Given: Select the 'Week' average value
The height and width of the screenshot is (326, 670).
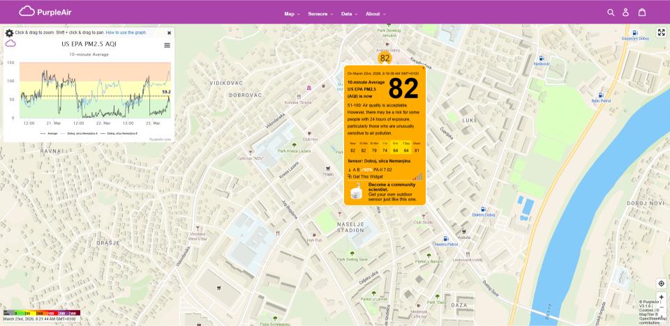Looking at the screenshot, I should click(x=417, y=147).
